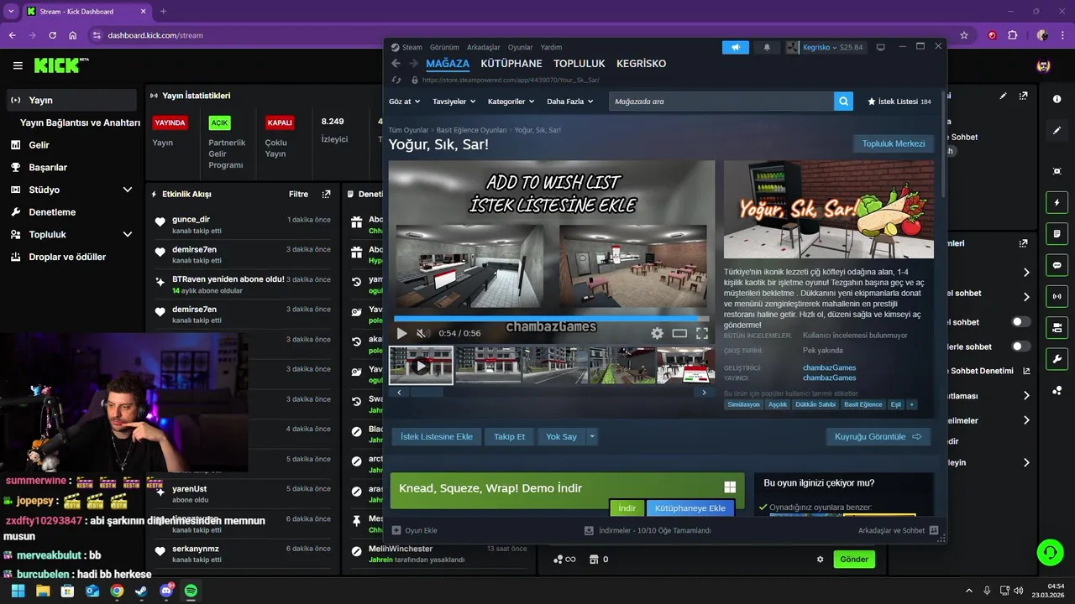Image resolution: width=1075 pixels, height=604 pixels.
Task: Open Gelir in Kick sidebar
Action: click(39, 145)
